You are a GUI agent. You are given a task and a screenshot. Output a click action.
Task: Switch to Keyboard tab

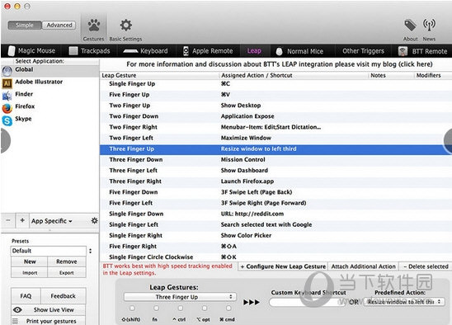(145, 51)
